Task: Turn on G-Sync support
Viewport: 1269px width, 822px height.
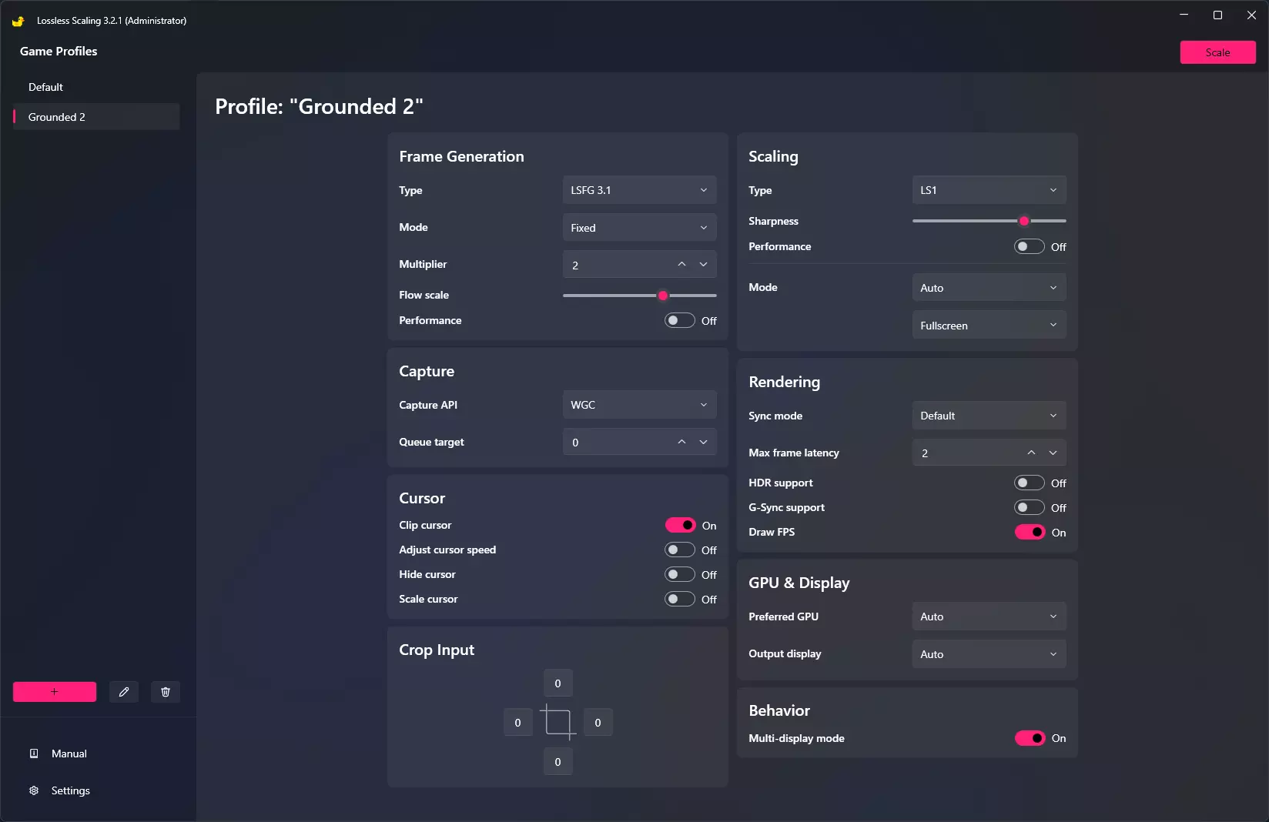Action: pos(1030,507)
